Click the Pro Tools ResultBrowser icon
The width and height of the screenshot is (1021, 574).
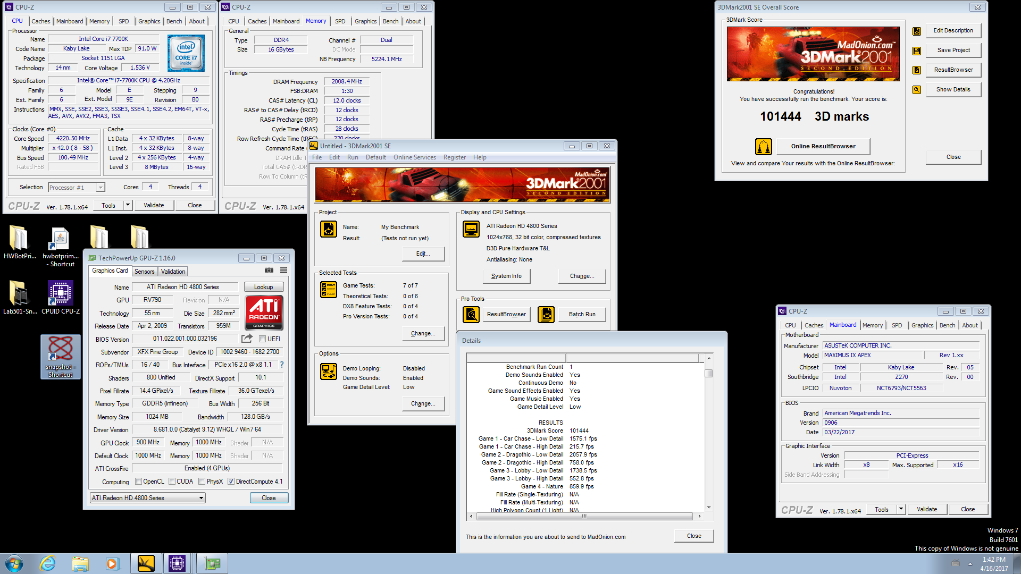471,315
